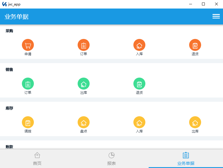Select the 业务单据 bottom tab
The width and height of the screenshot is (223, 168).
186,159
